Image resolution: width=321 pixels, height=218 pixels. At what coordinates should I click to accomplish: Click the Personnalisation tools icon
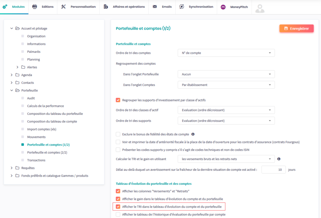click(x=64, y=7)
